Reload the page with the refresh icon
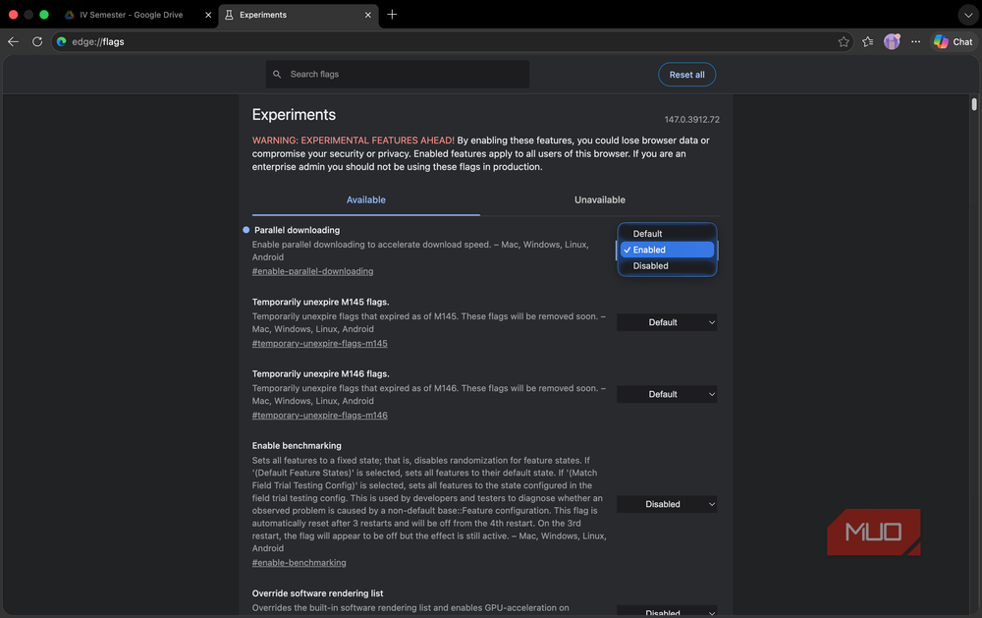Screen dimensions: 982x618 pos(37,42)
